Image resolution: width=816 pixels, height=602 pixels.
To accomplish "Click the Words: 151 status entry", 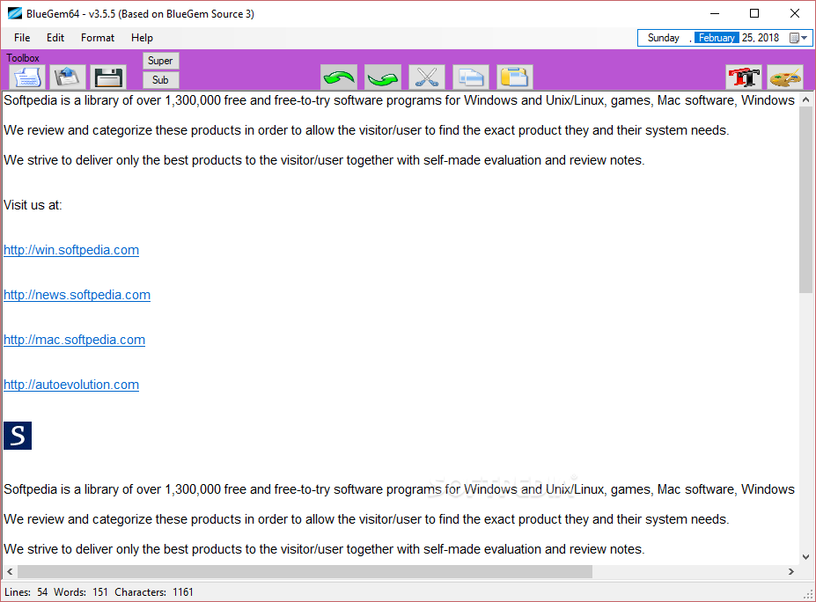I will [81, 591].
